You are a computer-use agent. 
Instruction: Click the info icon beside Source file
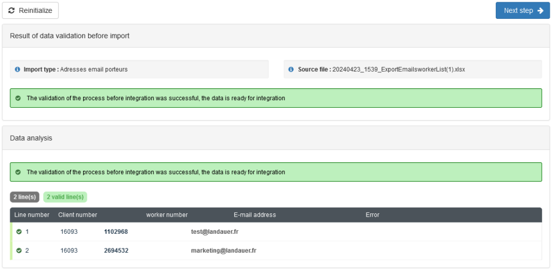tap(291, 70)
